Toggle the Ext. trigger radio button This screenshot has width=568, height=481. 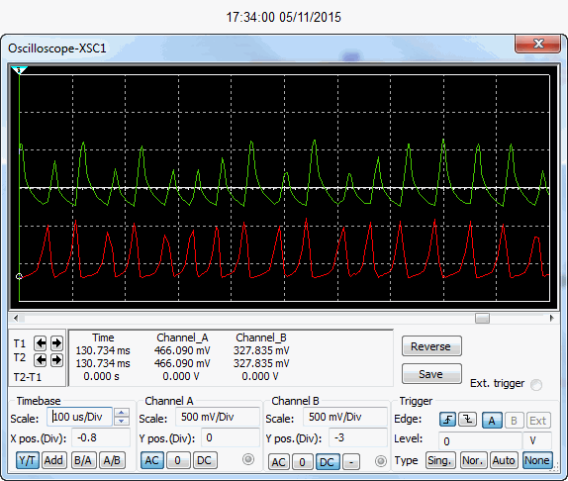536,384
